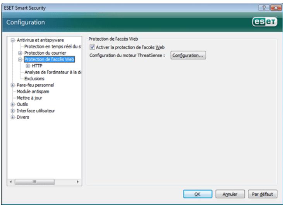283x205 pixels.
Task: Toggle Activer la protection de l'accès Web
Action: tap(92, 47)
